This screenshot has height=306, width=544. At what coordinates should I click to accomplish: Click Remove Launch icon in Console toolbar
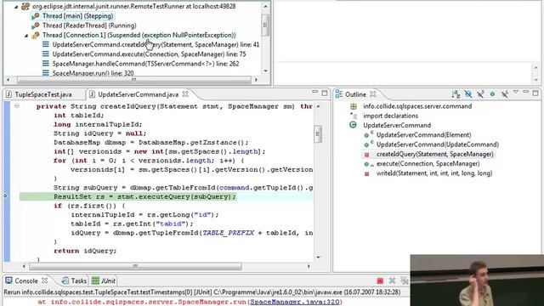pyautogui.click(x=392, y=280)
